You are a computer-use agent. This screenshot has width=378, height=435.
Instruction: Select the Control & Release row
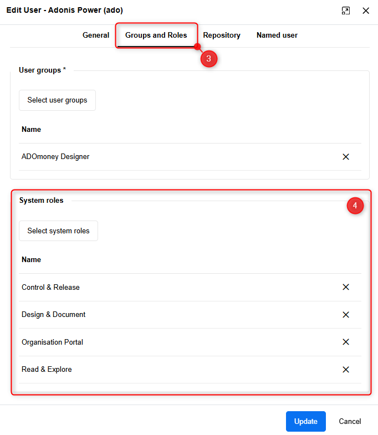190,287
